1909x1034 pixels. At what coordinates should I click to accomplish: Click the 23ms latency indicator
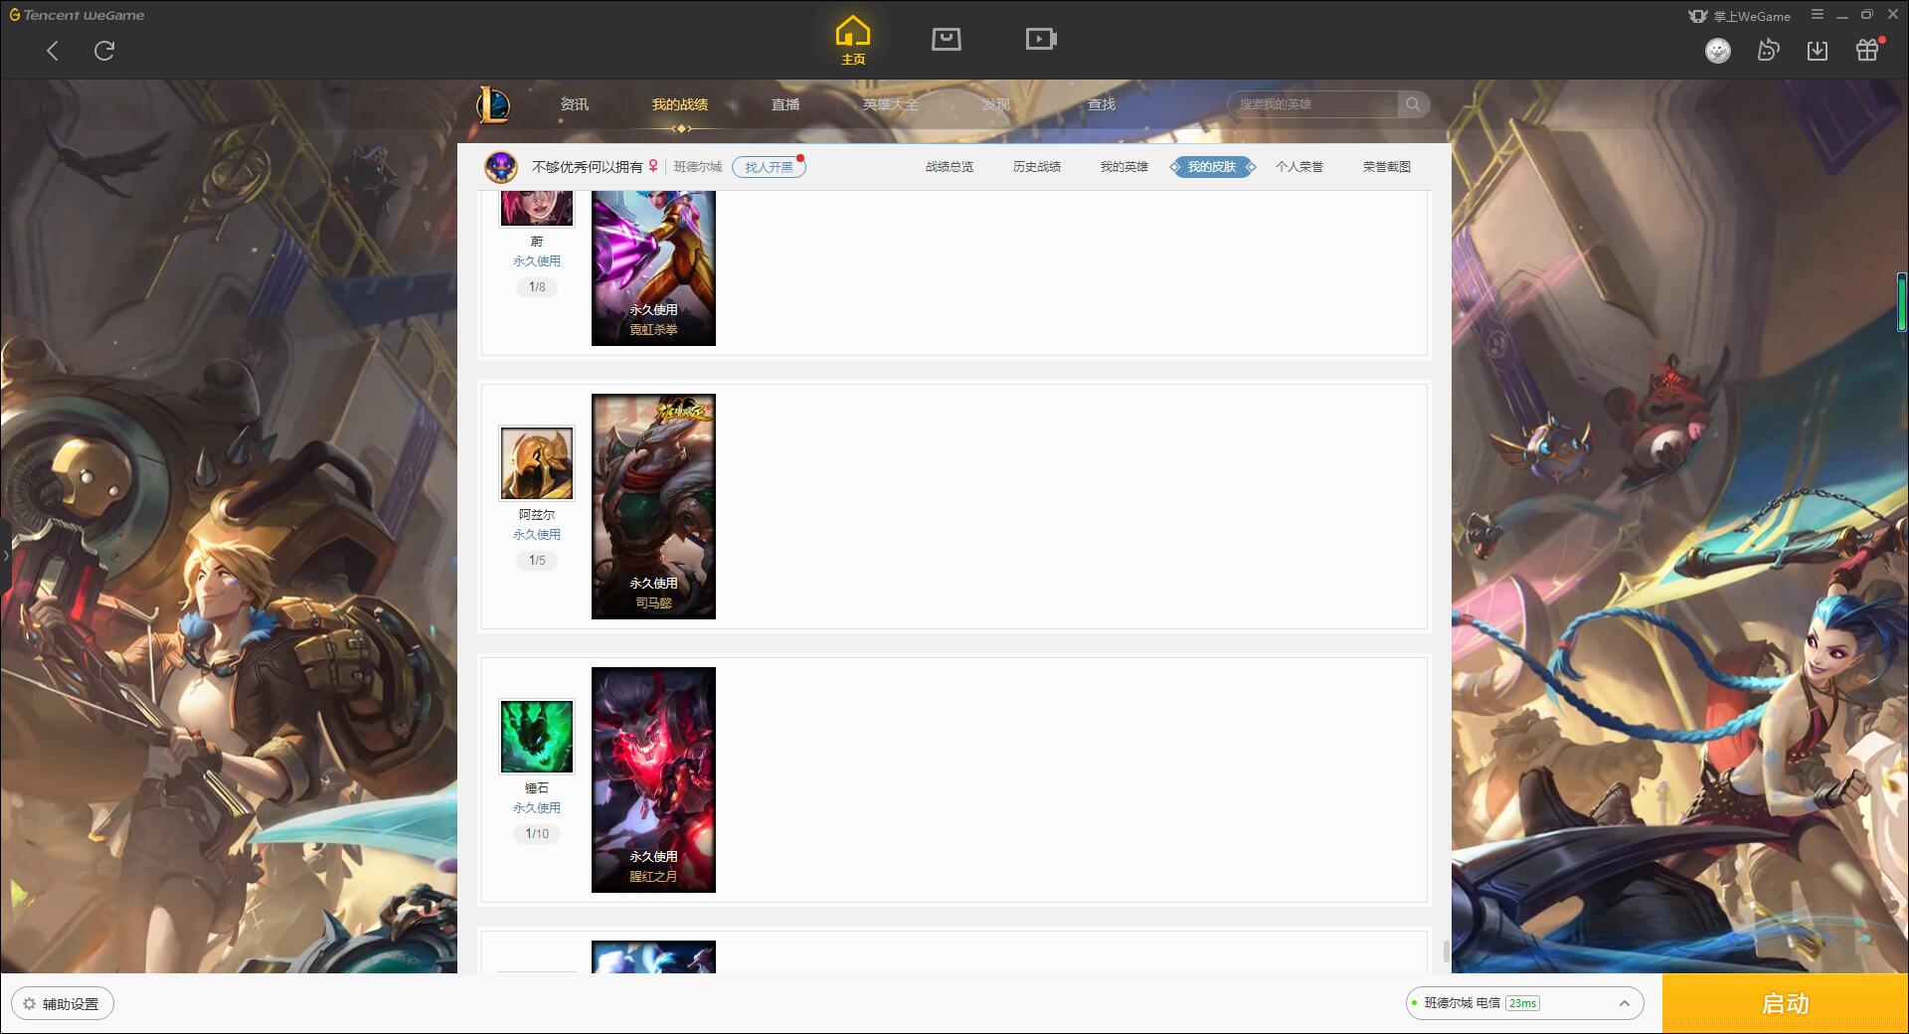pos(1522,1003)
